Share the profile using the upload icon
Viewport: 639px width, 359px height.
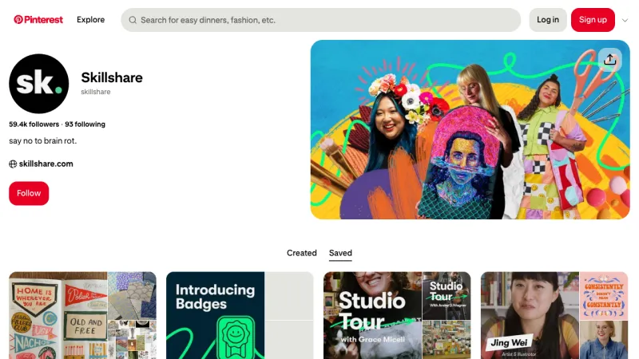click(x=609, y=60)
